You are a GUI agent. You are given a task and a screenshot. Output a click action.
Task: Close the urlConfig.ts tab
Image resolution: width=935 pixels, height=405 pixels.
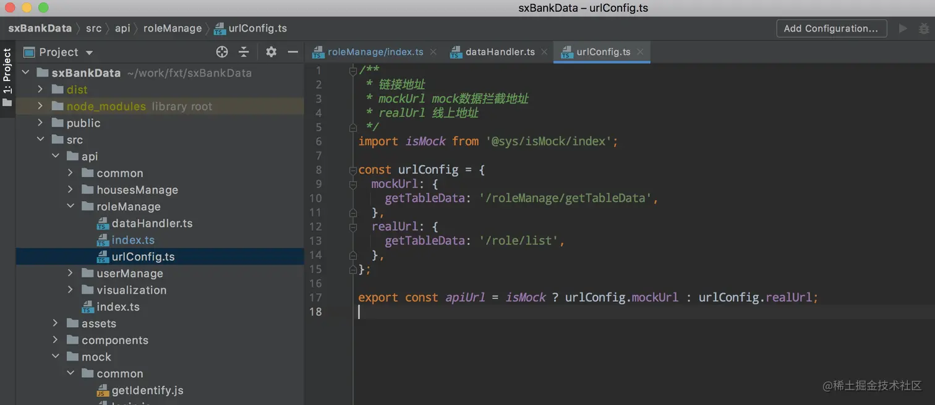(x=640, y=52)
